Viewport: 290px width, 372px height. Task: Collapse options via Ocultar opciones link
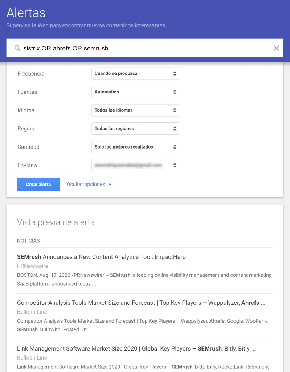86,184
